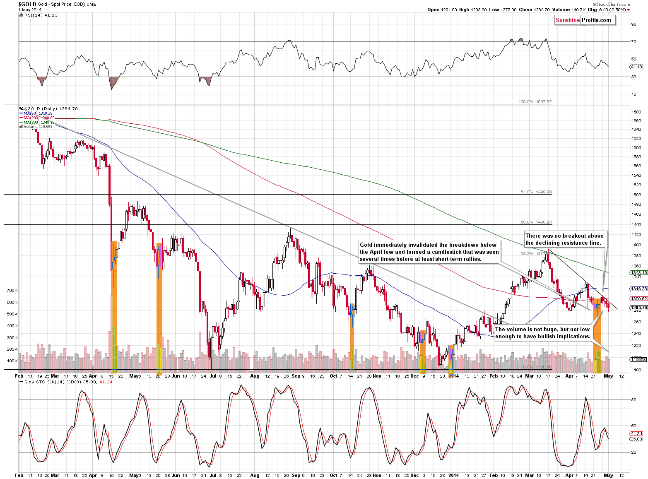Click the Low 1277.30 value
This screenshot has height=479, width=648.
[502, 10]
